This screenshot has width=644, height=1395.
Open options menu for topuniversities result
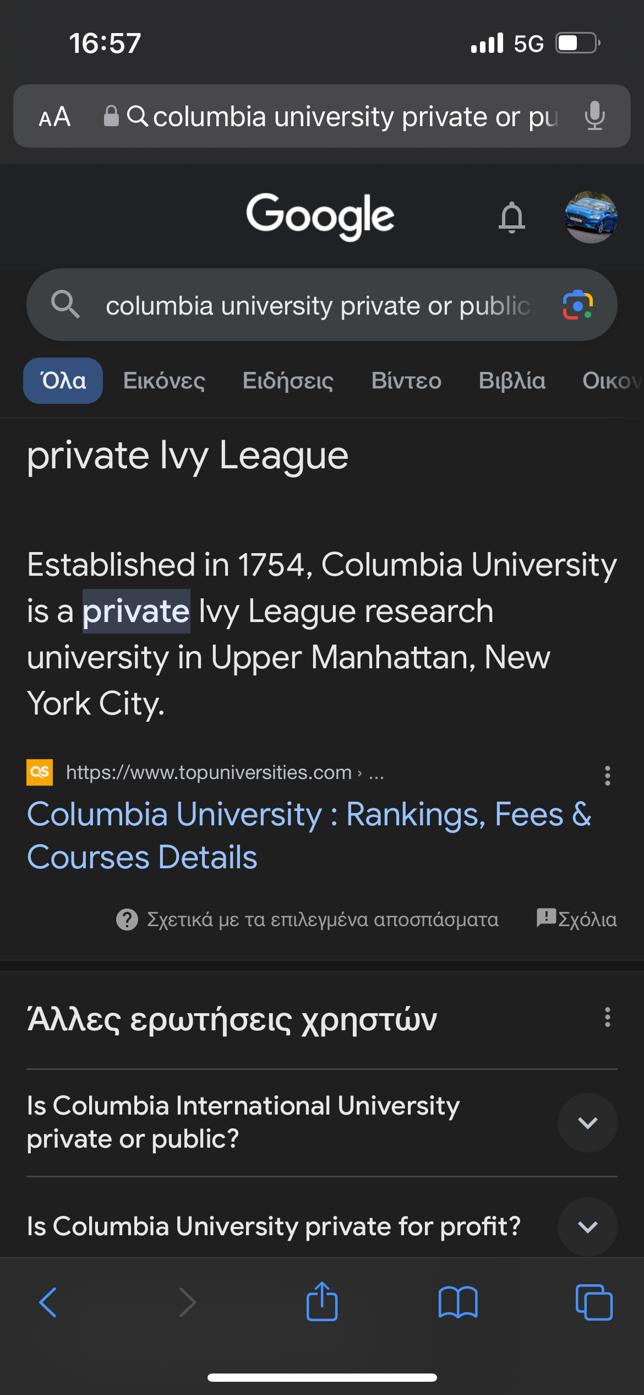click(x=607, y=775)
